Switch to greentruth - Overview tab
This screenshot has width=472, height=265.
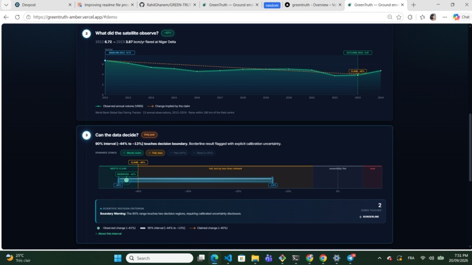313,5
